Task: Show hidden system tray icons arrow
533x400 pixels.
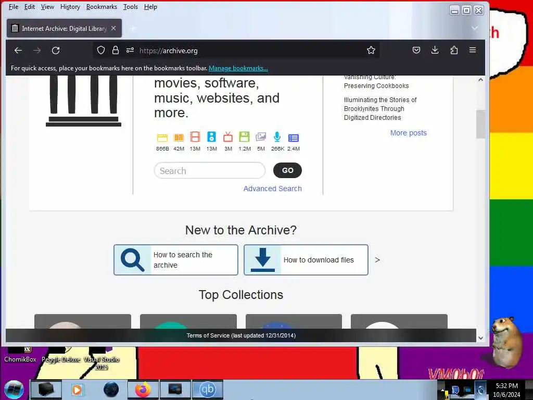Action: click(x=442, y=391)
